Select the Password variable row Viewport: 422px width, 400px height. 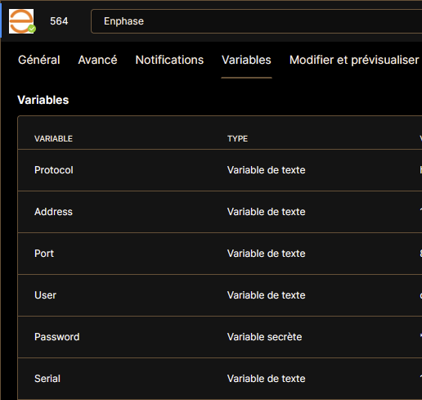point(220,337)
